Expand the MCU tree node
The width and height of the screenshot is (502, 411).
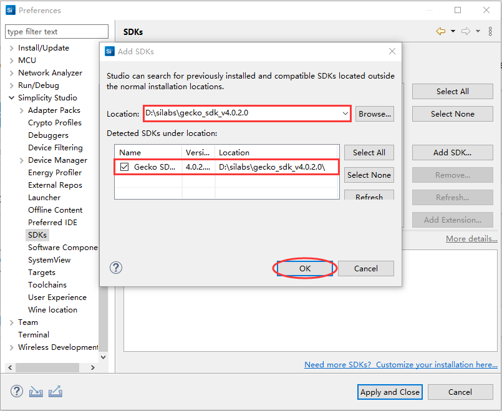[11, 60]
